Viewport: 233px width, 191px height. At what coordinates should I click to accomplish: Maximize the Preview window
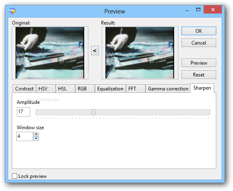click(198, 10)
